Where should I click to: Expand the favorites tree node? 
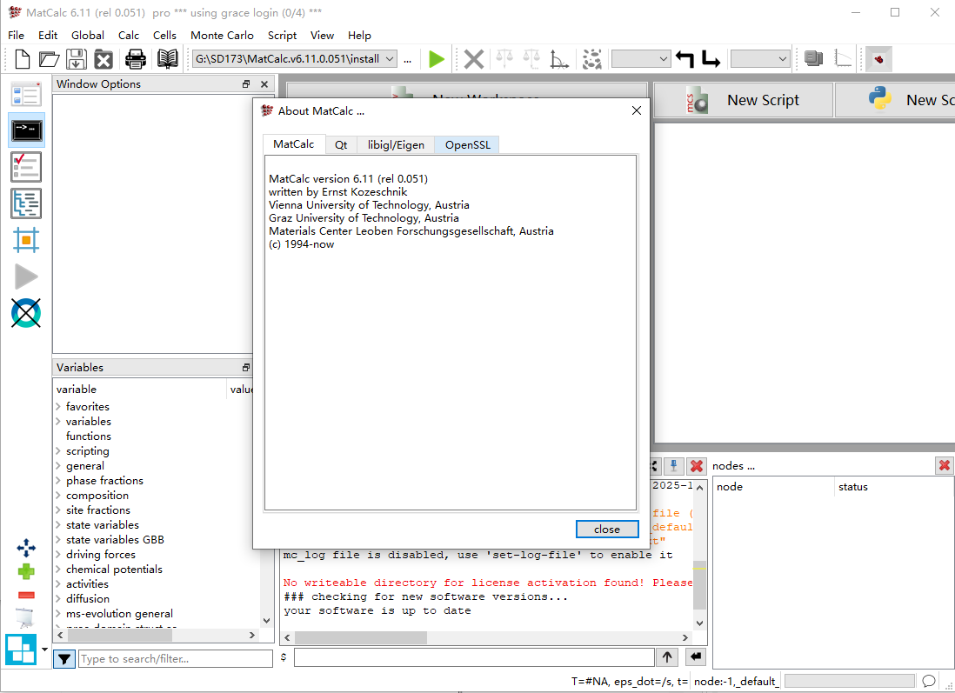[x=58, y=406]
